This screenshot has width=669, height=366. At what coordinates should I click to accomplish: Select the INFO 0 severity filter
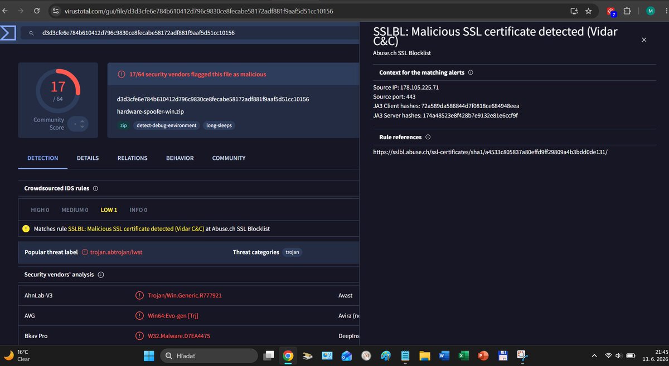pos(138,210)
